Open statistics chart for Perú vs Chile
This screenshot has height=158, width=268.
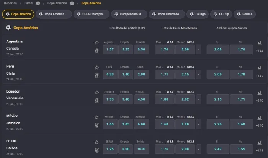coord(260,68)
